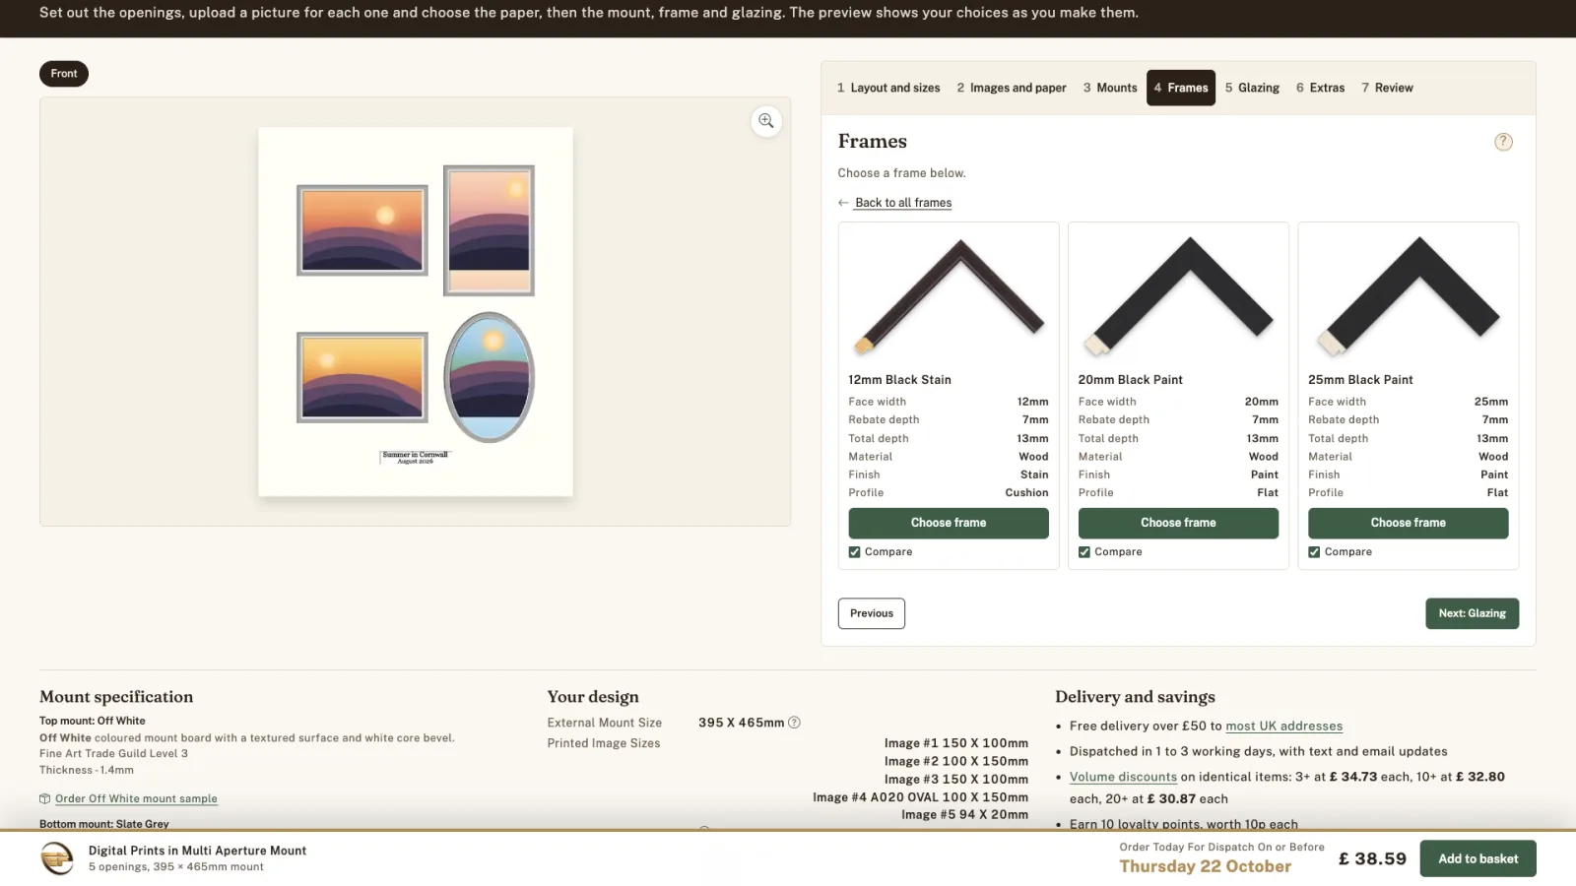Click 'Thursday 22 October' dispatch date
Image resolution: width=1576 pixels, height=886 pixels.
pos(1205,866)
